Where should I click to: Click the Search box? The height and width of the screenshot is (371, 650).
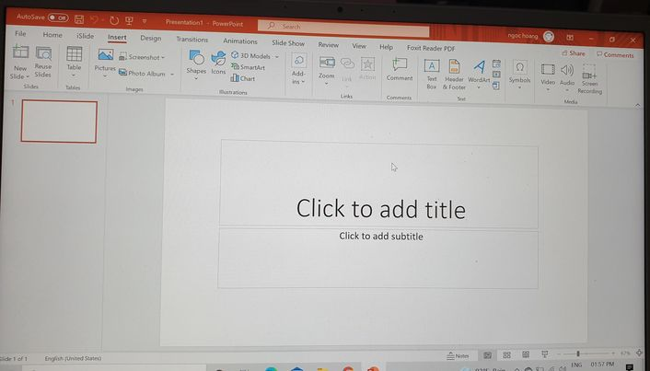coord(343,29)
